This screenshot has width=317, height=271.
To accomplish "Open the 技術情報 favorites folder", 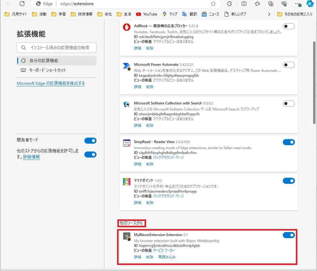I will tap(82, 14).
